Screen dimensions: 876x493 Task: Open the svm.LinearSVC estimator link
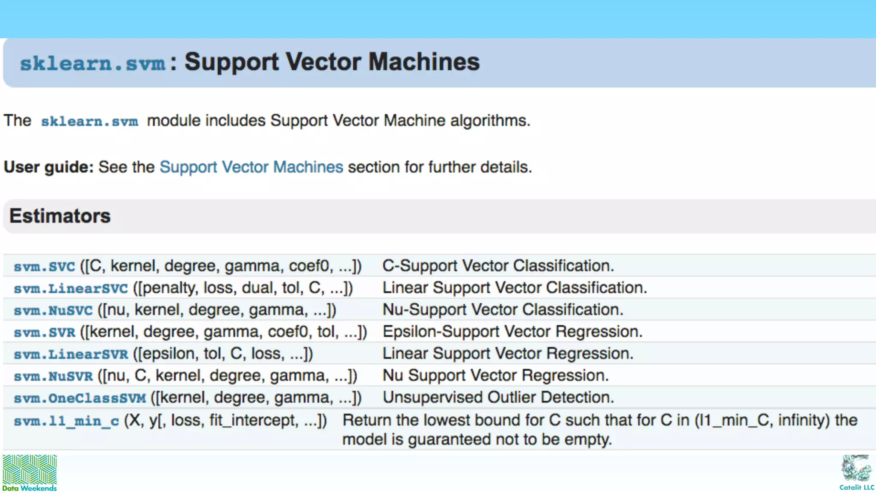[x=71, y=288]
